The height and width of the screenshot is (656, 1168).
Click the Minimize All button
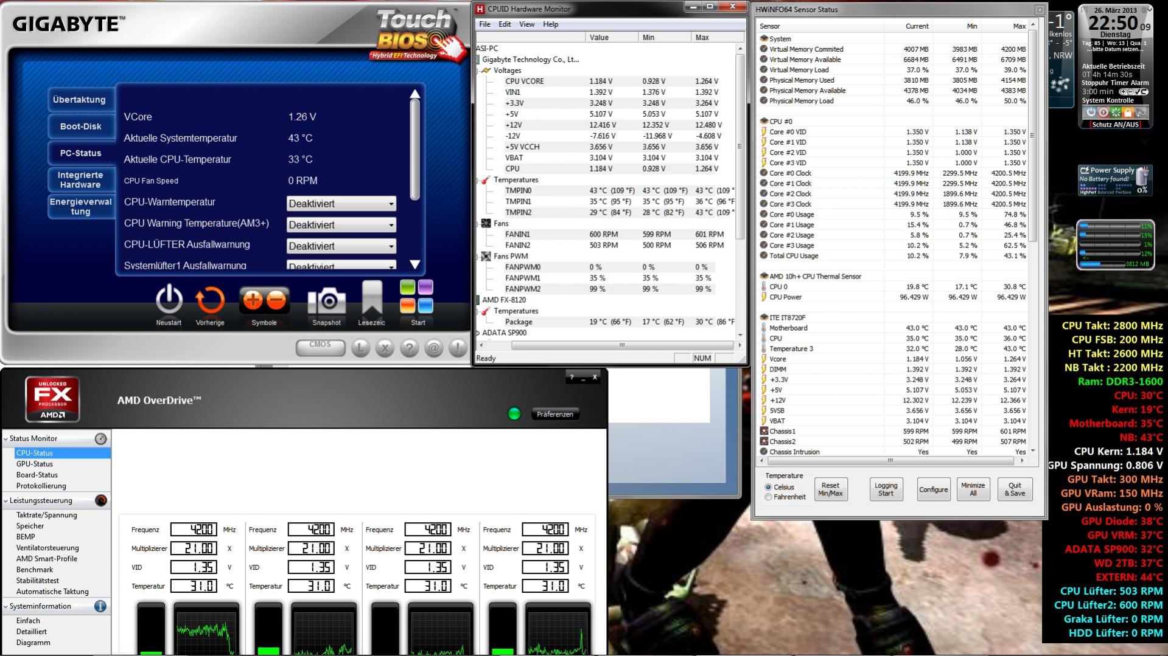pyautogui.click(x=973, y=489)
